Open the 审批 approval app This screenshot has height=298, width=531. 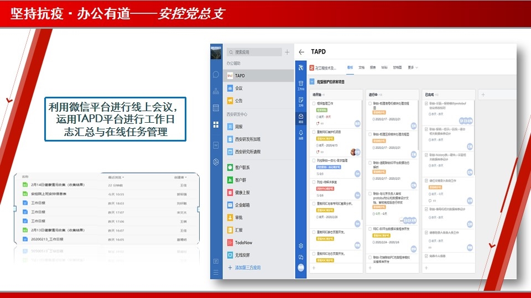pos(258,218)
